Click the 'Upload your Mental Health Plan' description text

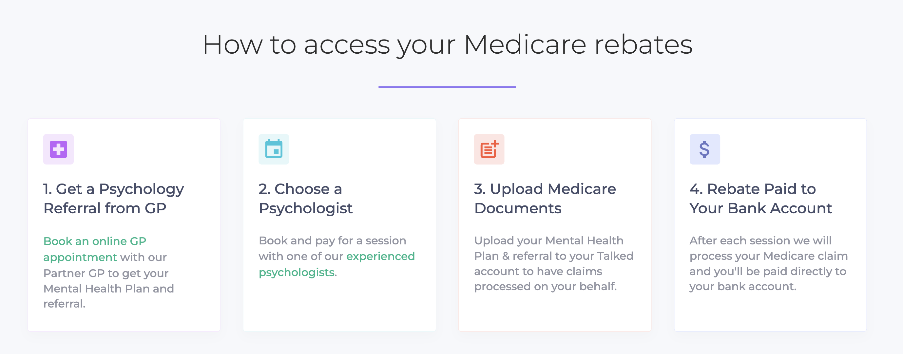coord(553,263)
